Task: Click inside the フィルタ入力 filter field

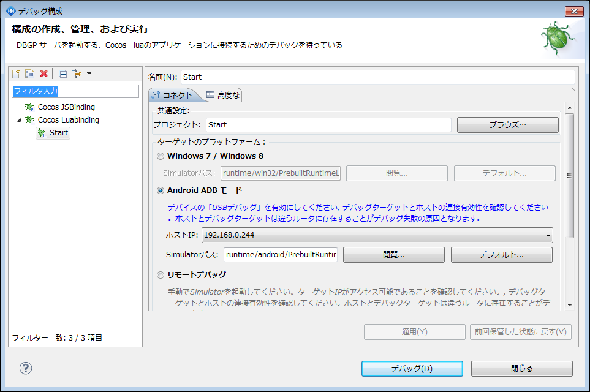Action: 75,90
